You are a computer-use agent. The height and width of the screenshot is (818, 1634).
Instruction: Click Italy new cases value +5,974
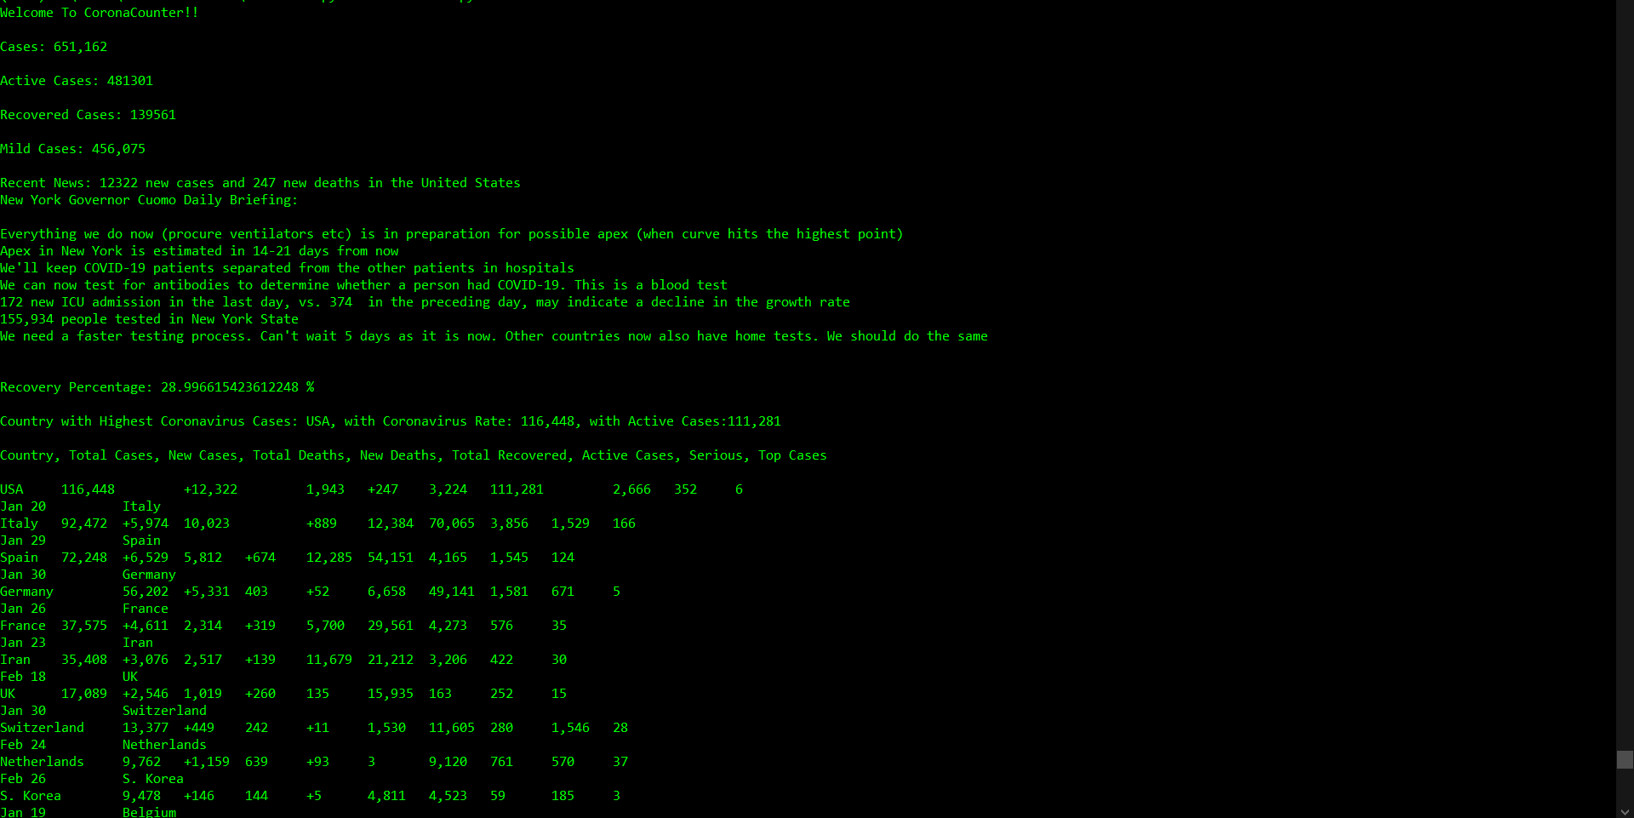click(146, 523)
